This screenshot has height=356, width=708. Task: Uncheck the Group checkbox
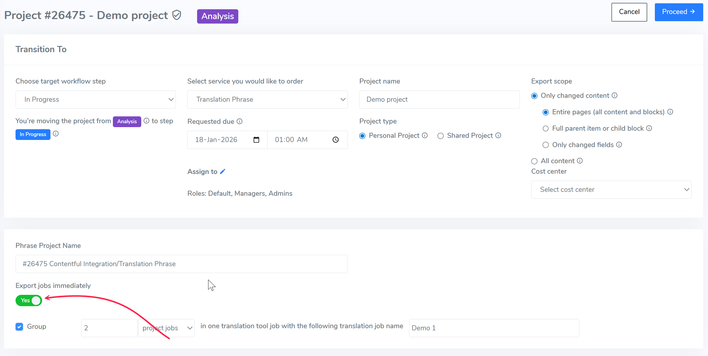coord(19,326)
